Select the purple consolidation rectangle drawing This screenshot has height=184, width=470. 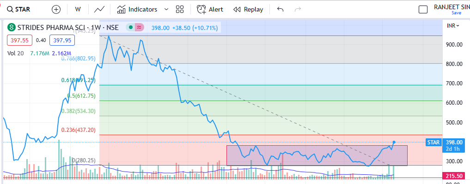[x=317, y=155]
